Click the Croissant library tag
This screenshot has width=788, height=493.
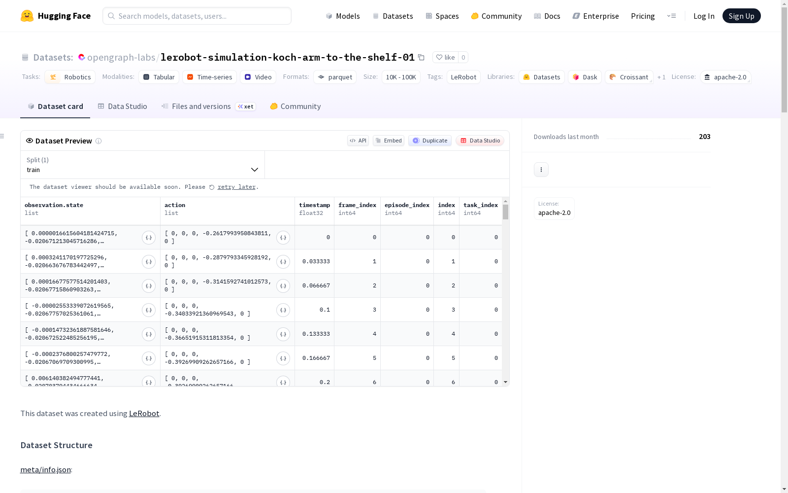tap(629, 77)
